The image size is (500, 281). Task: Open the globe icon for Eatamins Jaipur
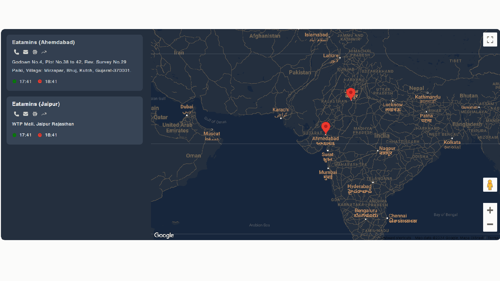pyautogui.click(x=35, y=114)
